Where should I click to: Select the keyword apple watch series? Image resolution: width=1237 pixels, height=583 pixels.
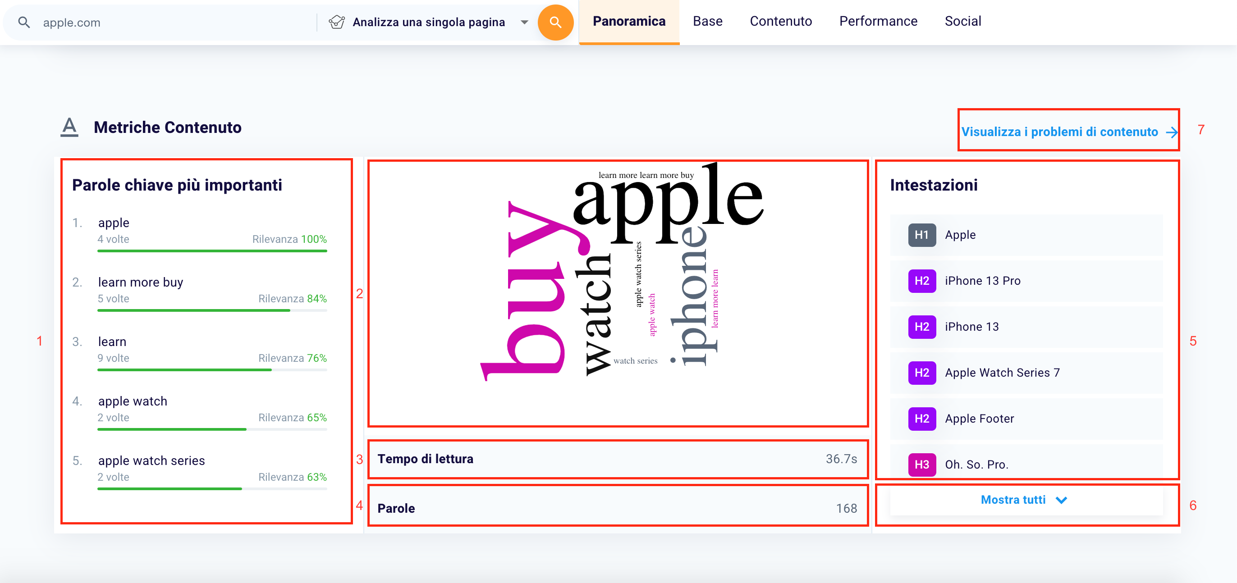tap(151, 460)
